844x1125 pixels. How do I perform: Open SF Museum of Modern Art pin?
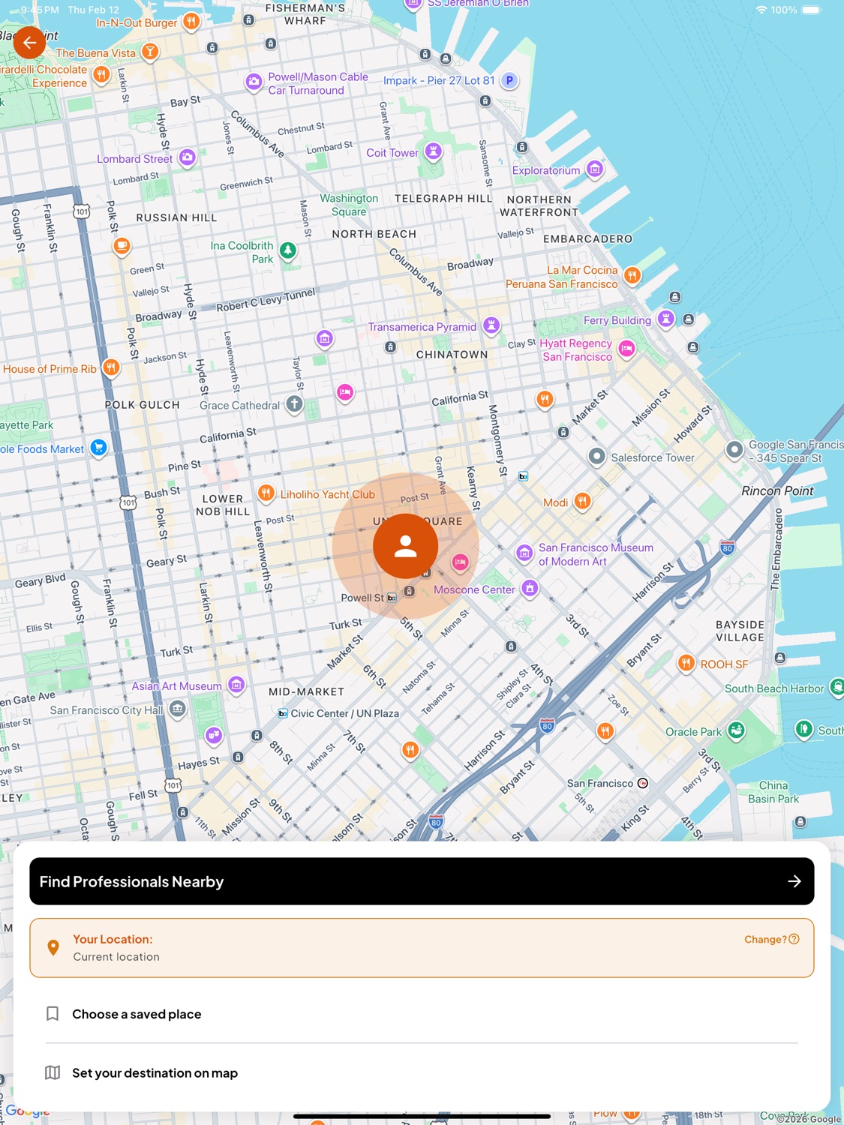[524, 553]
